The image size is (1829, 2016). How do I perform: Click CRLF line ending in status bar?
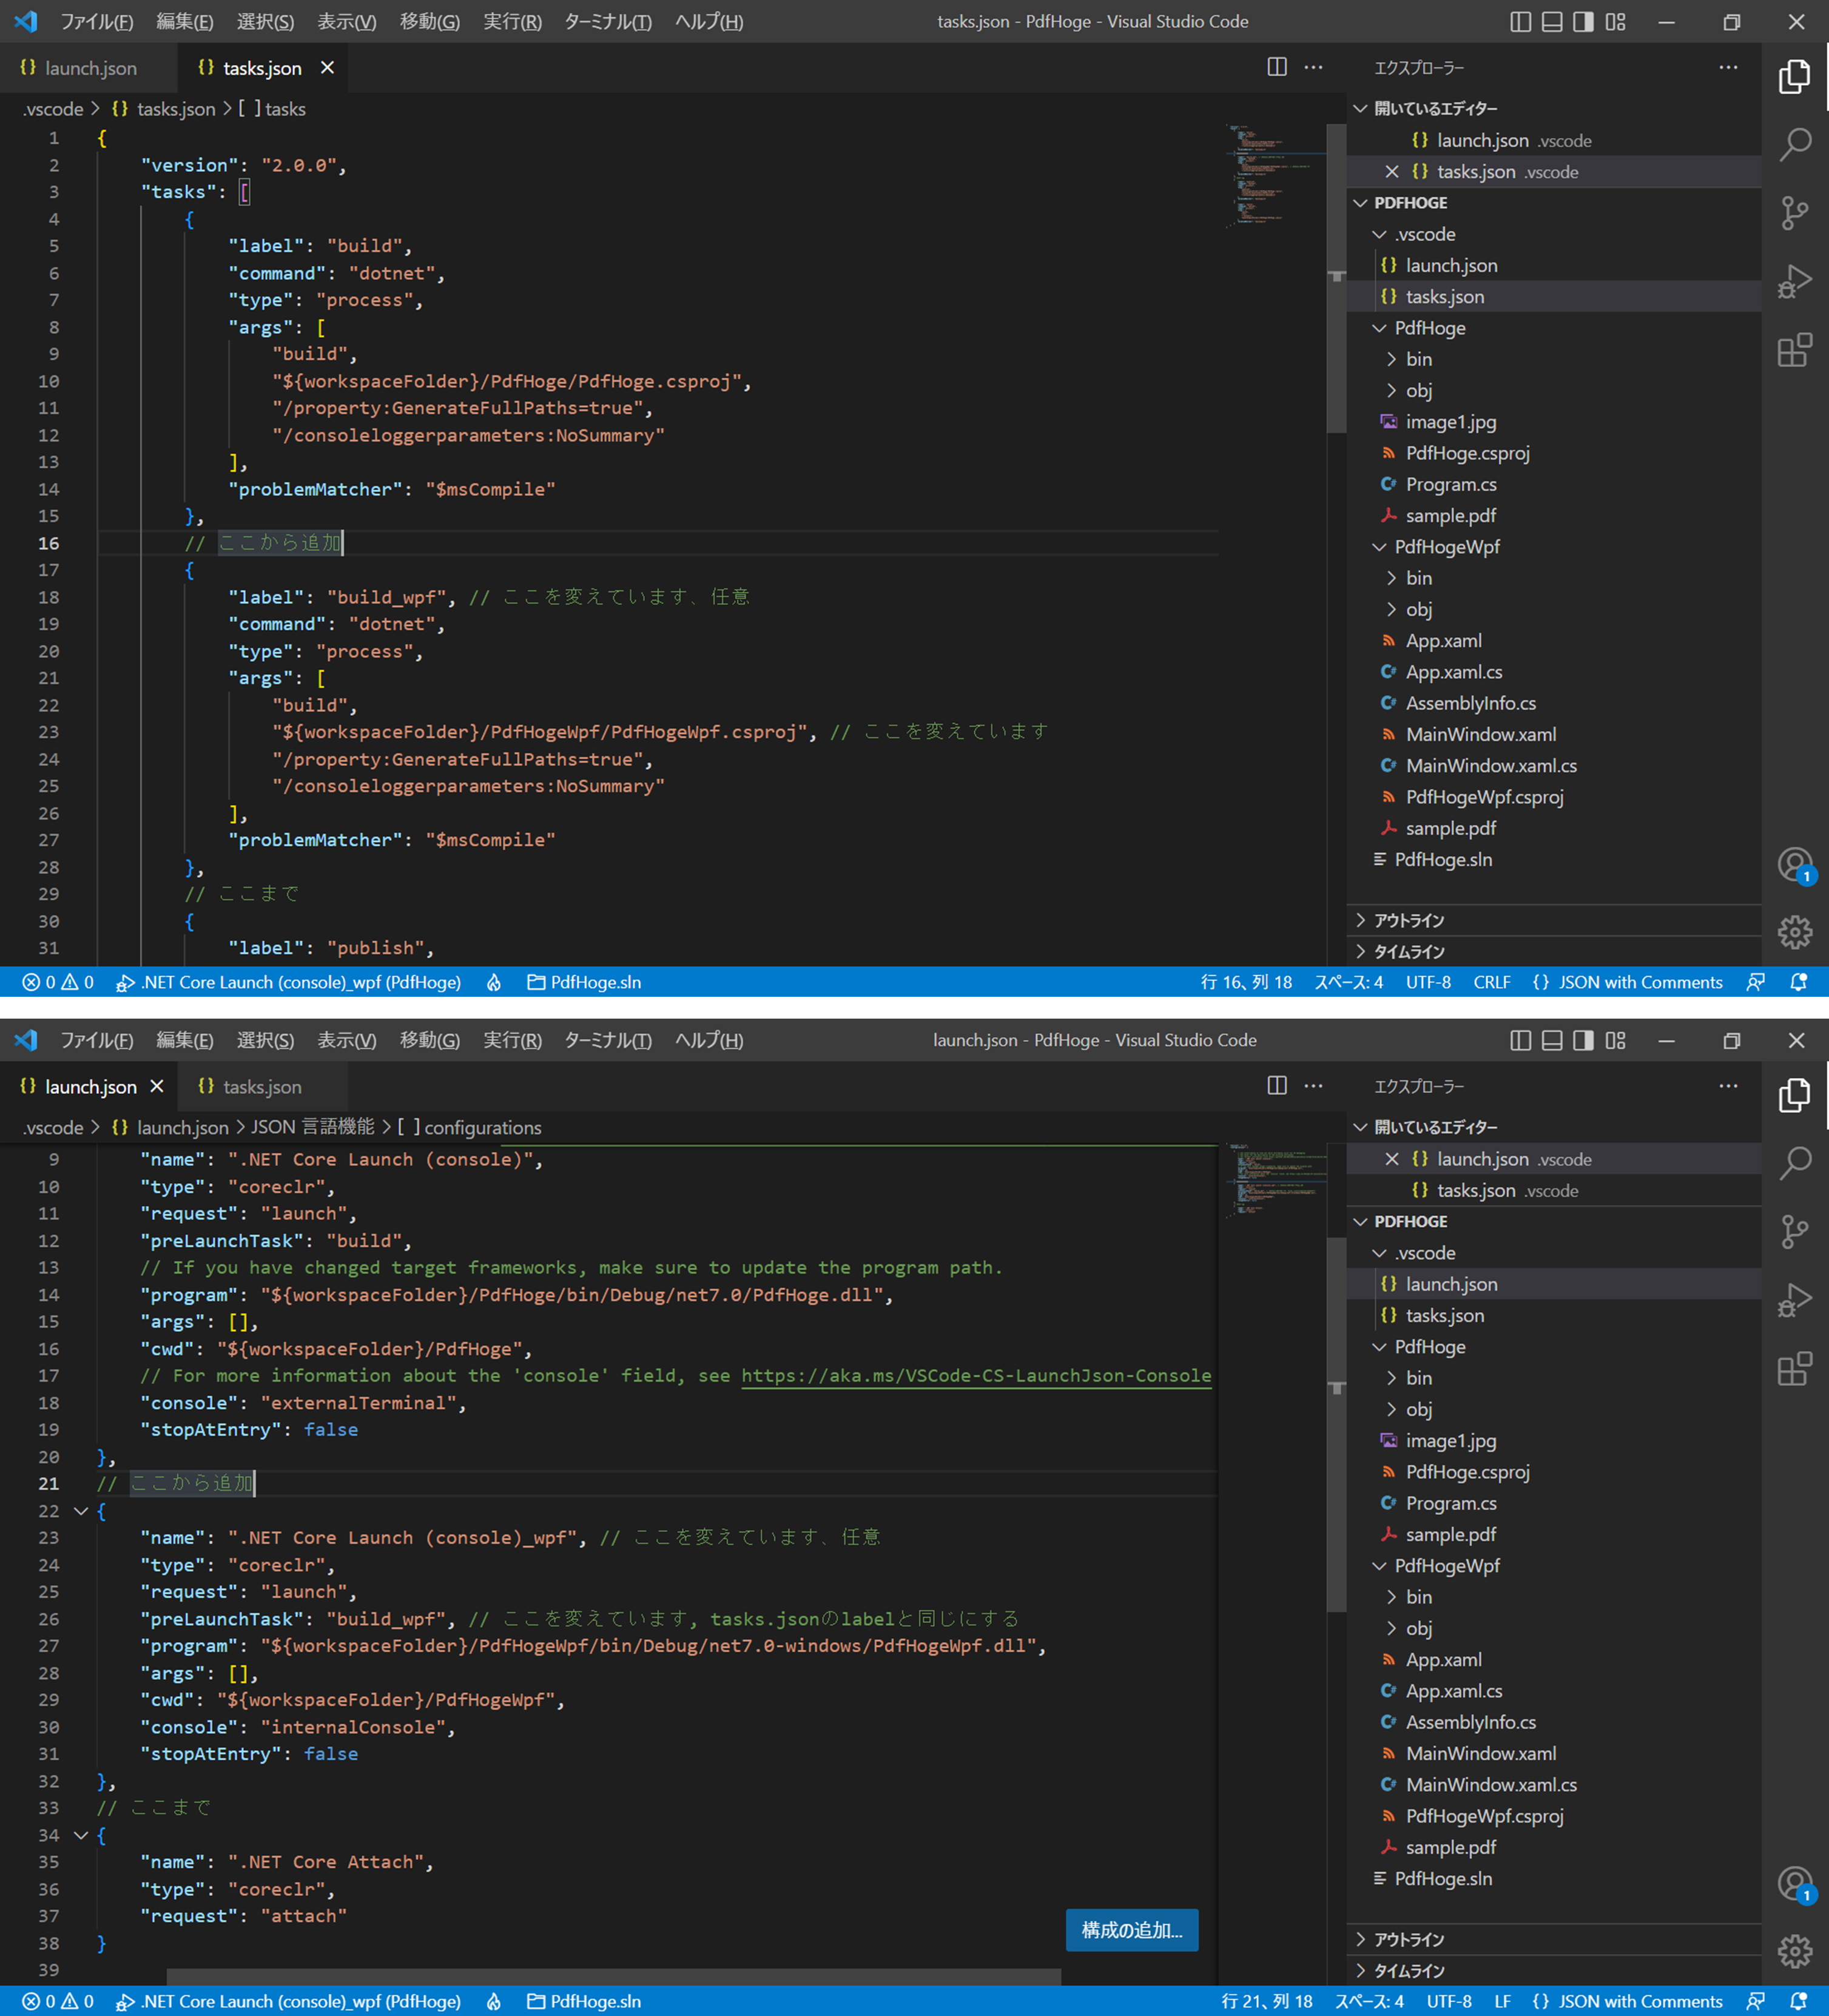click(x=1491, y=982)
